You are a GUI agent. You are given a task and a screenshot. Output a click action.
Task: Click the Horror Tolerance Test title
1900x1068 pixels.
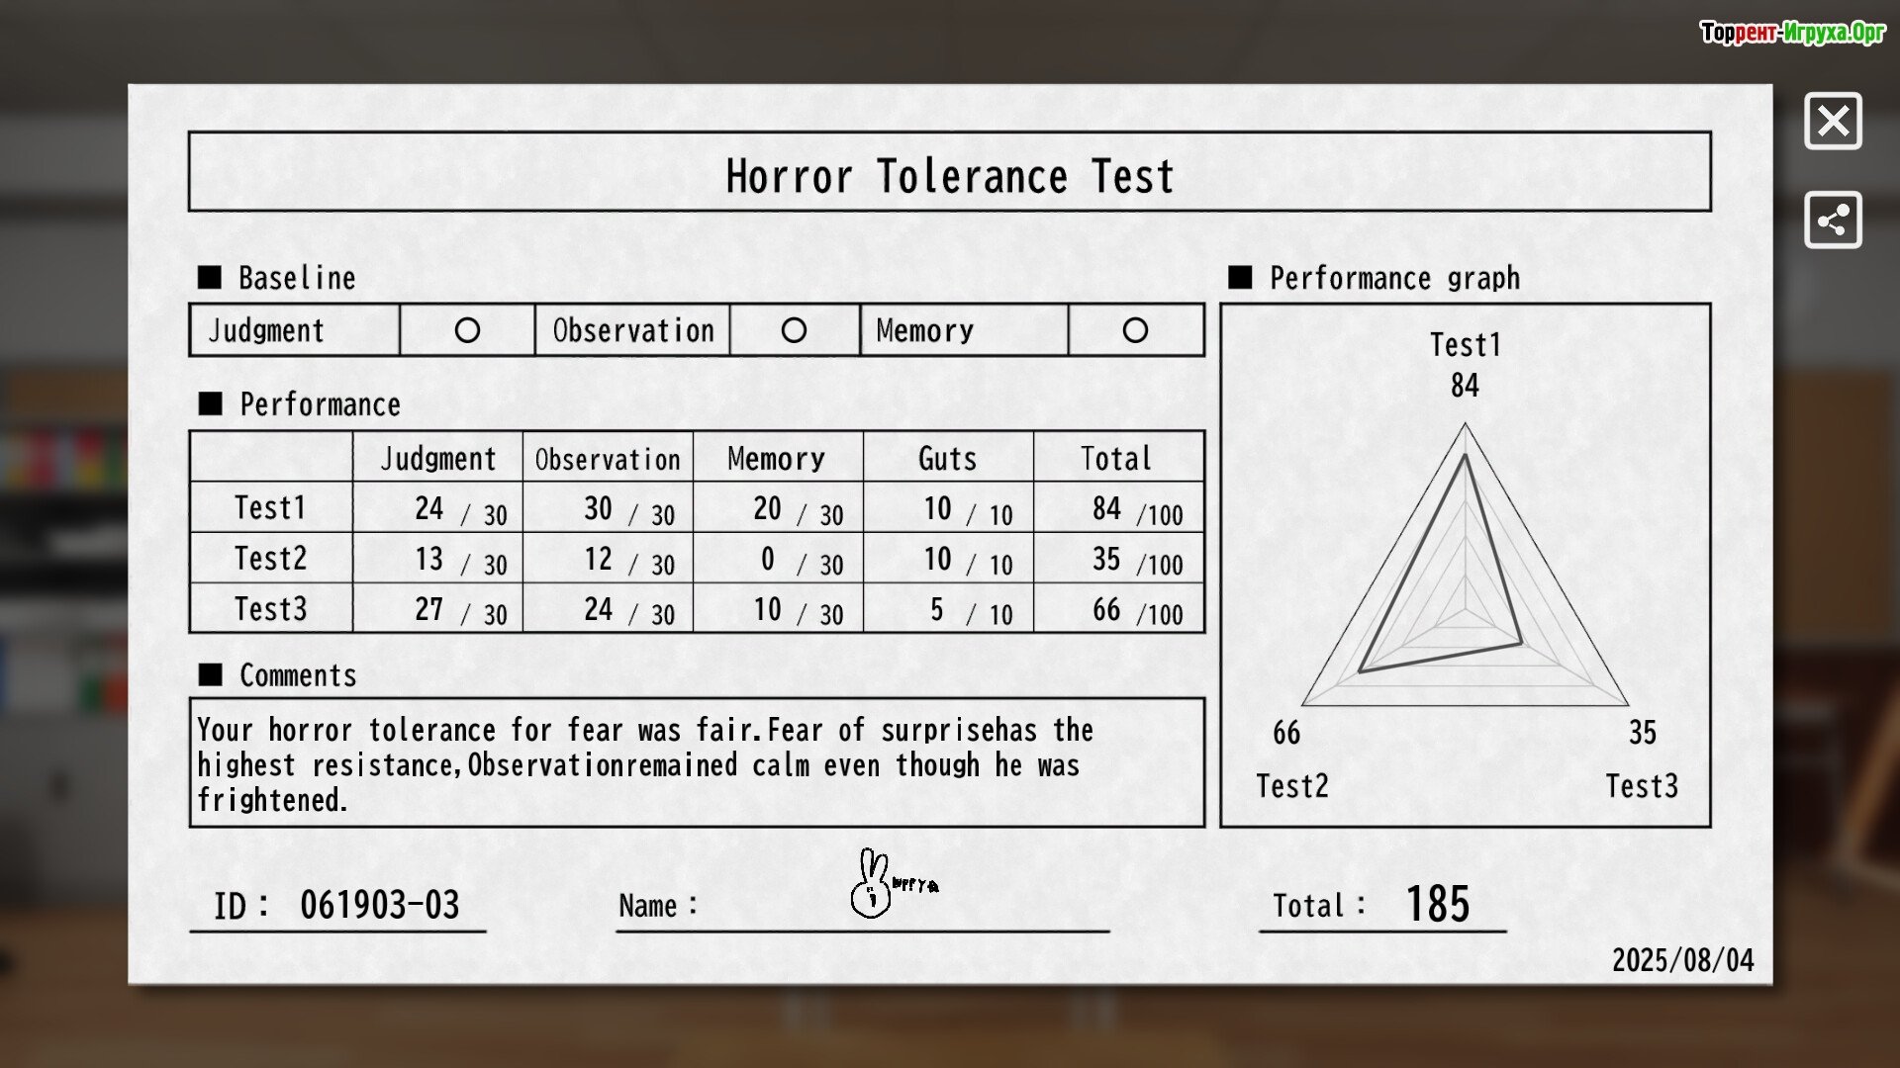pyautogui.click(x=949, y=176)
